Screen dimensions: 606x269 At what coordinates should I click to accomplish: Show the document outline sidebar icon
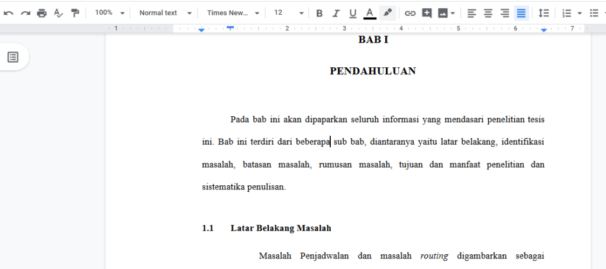pos(13,57)
